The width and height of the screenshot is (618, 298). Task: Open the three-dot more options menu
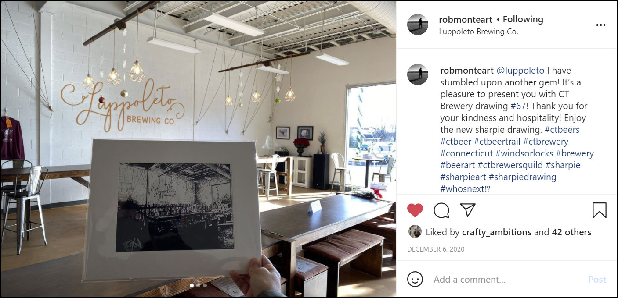tap(600, 25)
